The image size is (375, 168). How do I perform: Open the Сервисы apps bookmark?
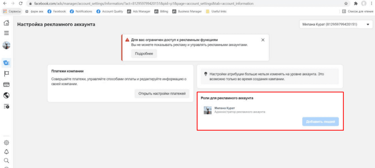click(x=12, y=11)
